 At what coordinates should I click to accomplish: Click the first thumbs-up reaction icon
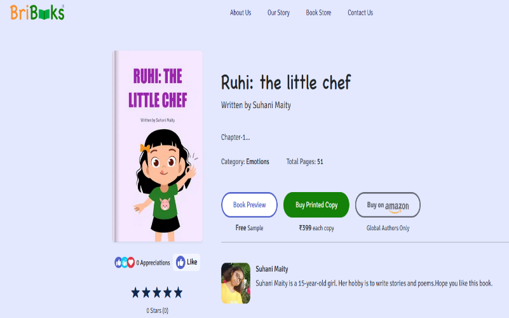[x=118, y=262]
